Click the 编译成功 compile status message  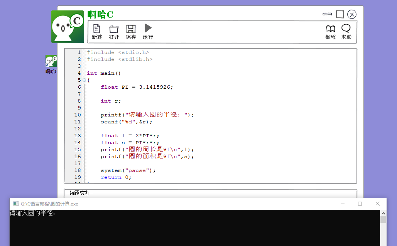pyautogui.click(x=79, y=193)
